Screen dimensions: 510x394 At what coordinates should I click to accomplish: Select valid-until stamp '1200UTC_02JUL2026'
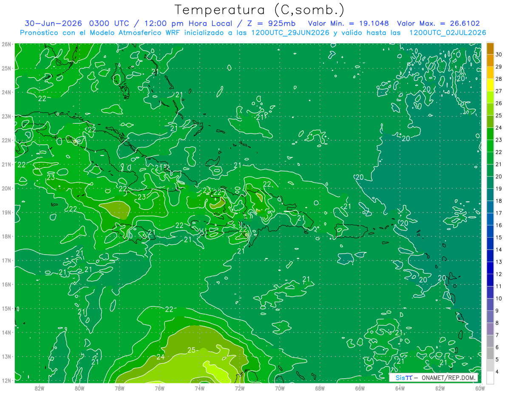pyautogui.click(x=448, y=33)
